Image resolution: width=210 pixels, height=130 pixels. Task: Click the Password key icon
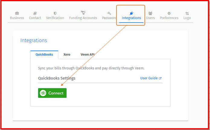(109, 13)
